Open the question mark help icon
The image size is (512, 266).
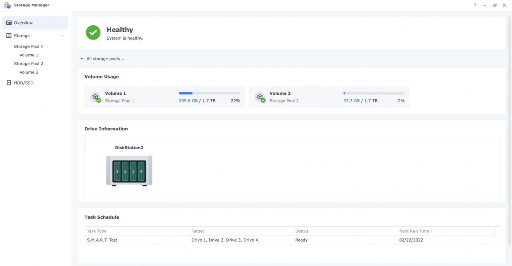(474, 5)
